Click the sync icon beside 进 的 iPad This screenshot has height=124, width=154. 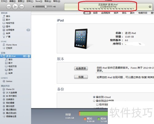(29, 56)
